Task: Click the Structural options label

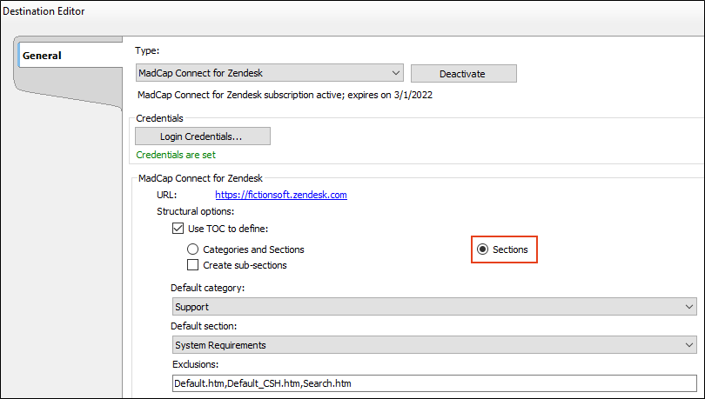Action: 196,211
